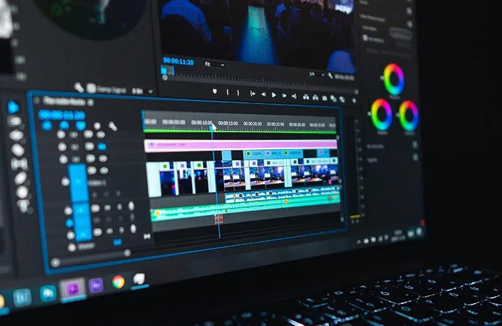The height and width of the screenshot is (326, 502).
Task: Select the Ripple Edit tool
Action: (16, 135)
